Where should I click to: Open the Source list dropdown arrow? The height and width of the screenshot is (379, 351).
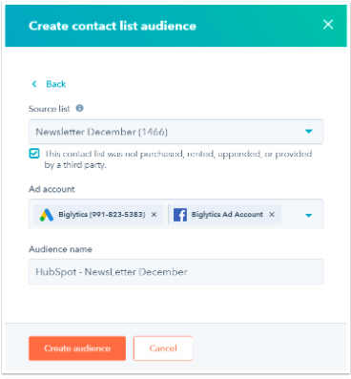pyautogui.click(x=308, y=132)
